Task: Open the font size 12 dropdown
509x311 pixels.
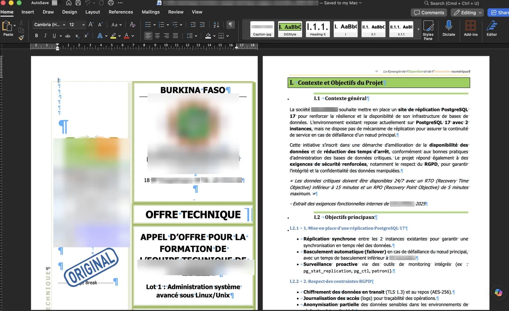Action: pos(83,25)
